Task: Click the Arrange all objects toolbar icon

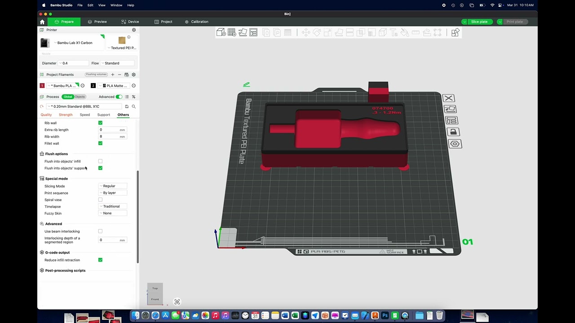Action: click(x=253, y=32)
